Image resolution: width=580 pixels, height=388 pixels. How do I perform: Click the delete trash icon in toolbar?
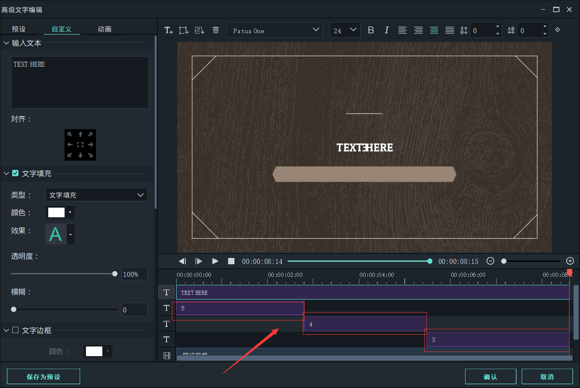(216, 30)
